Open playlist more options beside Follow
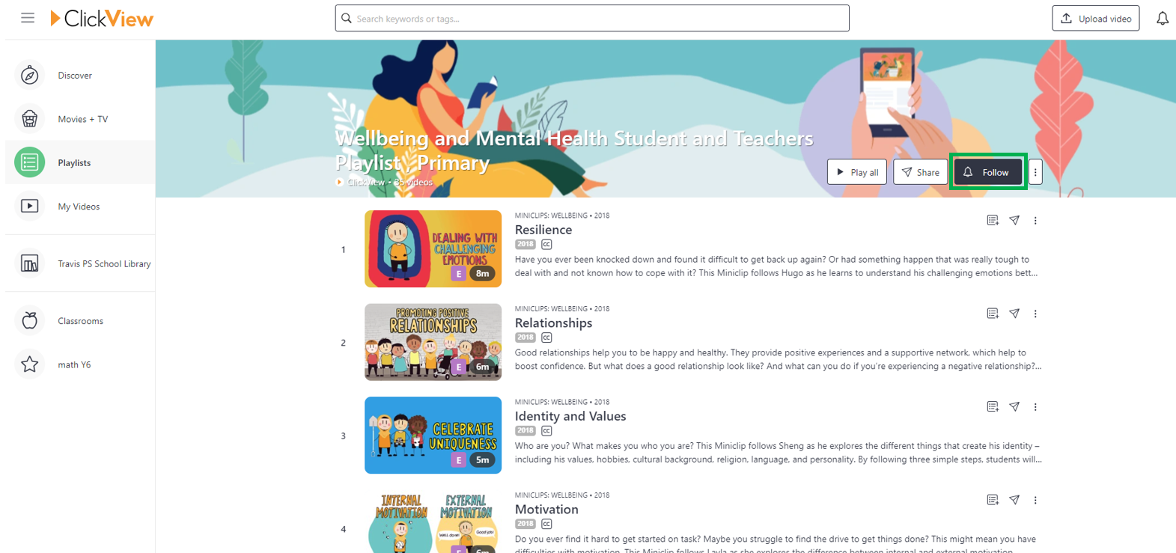This screenshot has width=1176, height=553. (1035, 172)
